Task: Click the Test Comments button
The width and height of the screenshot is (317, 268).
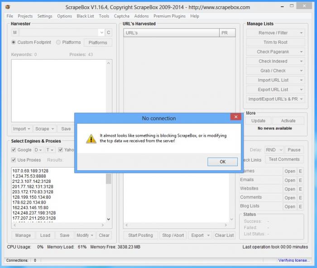Action: coord(284,159)
